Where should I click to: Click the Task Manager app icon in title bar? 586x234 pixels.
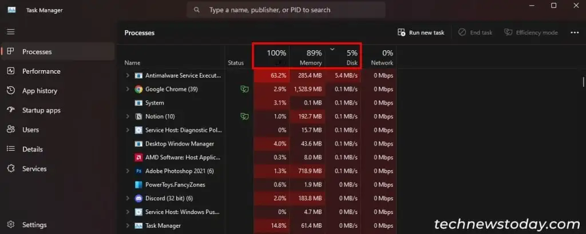11,10
